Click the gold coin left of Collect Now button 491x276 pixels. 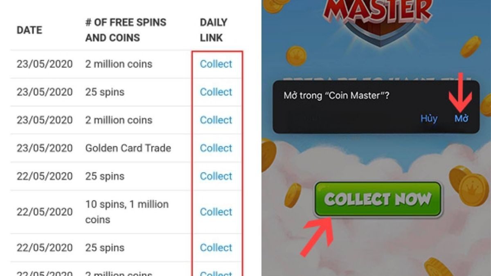(293, 195)
